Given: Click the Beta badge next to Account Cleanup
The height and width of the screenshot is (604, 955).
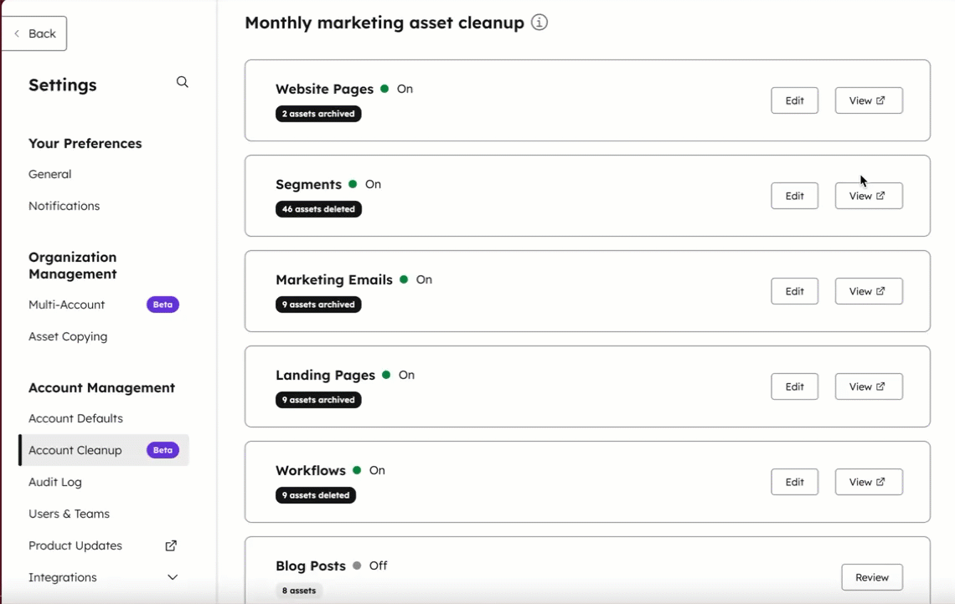Looking at the screenshot, I should point(163,450).
